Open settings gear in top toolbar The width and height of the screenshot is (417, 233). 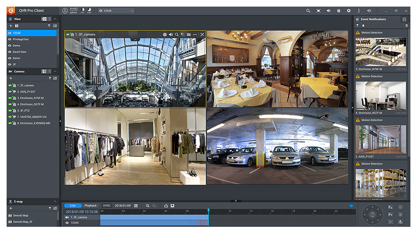click(348, 11)
